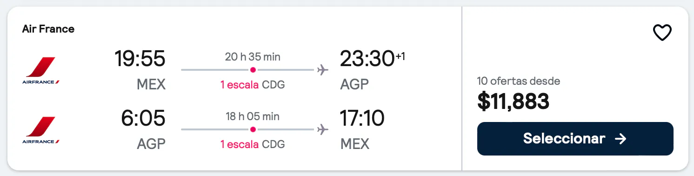Click the 23:30 arrival time
Screen dimensions: 694x176
click(367, 59)
